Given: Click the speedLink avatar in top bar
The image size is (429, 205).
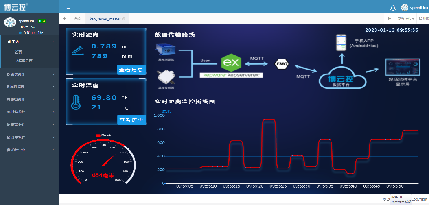Looking at the screenshot, I should (404, 8).
